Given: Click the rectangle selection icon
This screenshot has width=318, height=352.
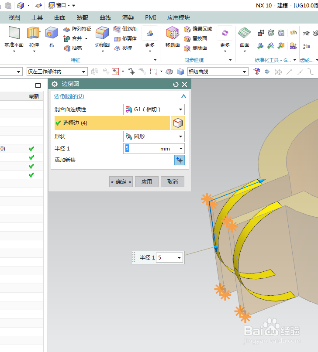Looking at the screenshot, I should tap(153, 72).
